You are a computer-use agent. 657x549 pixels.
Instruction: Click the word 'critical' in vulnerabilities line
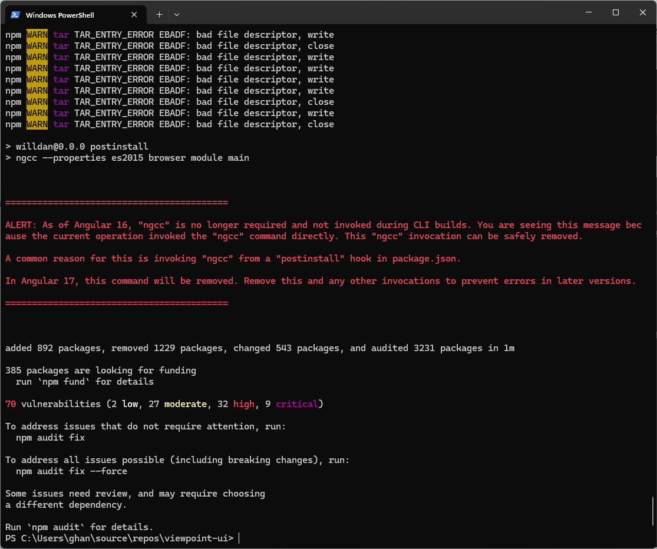296,404
